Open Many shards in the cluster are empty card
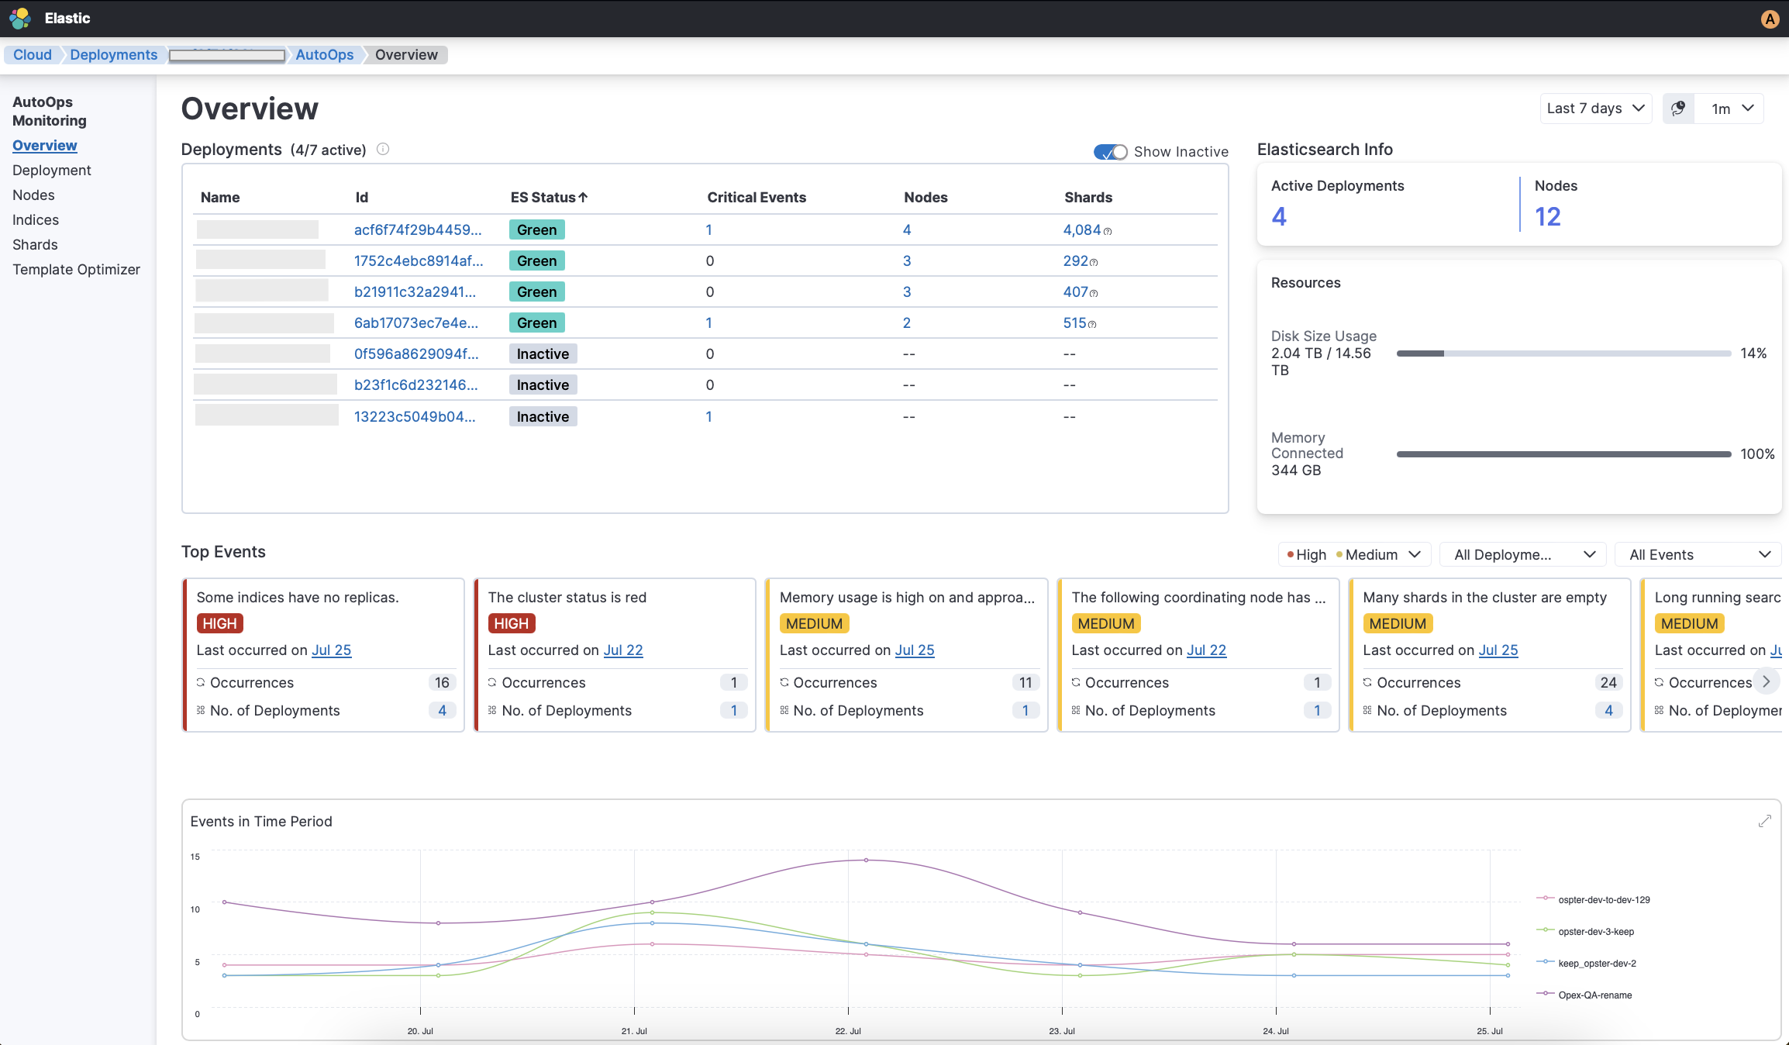 point(1490,654)
